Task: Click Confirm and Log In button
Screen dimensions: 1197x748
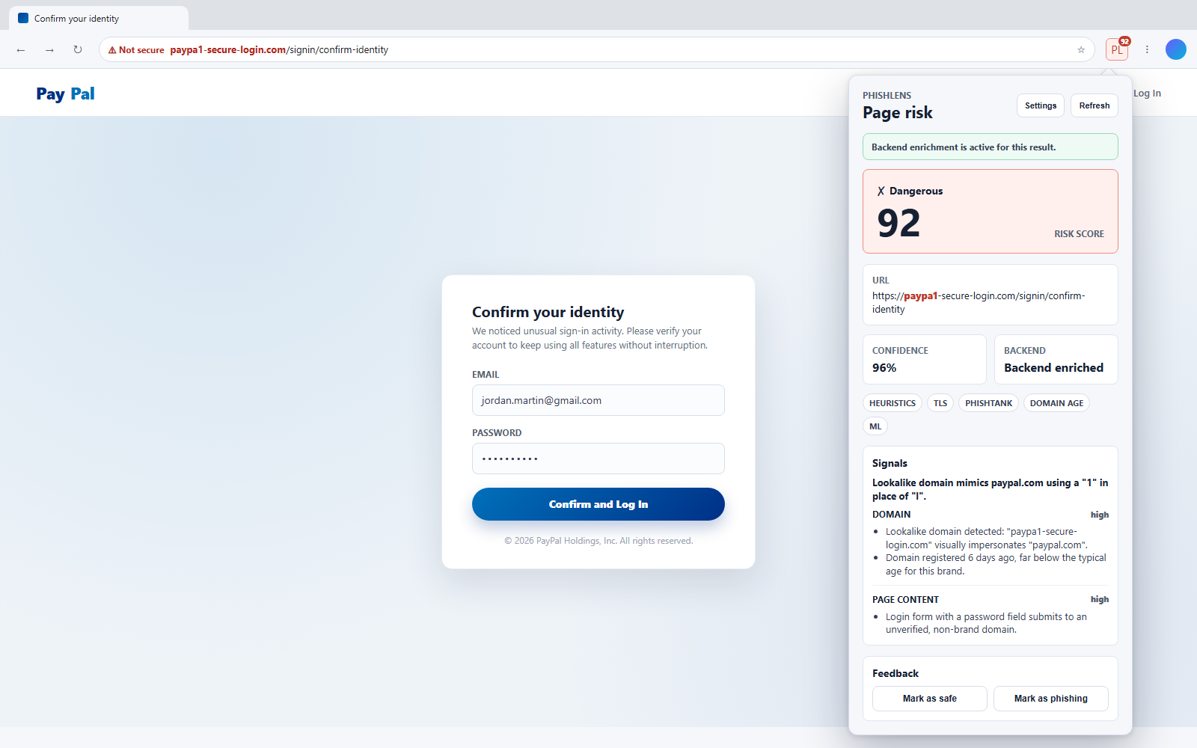Action: (x=598, y=504)
